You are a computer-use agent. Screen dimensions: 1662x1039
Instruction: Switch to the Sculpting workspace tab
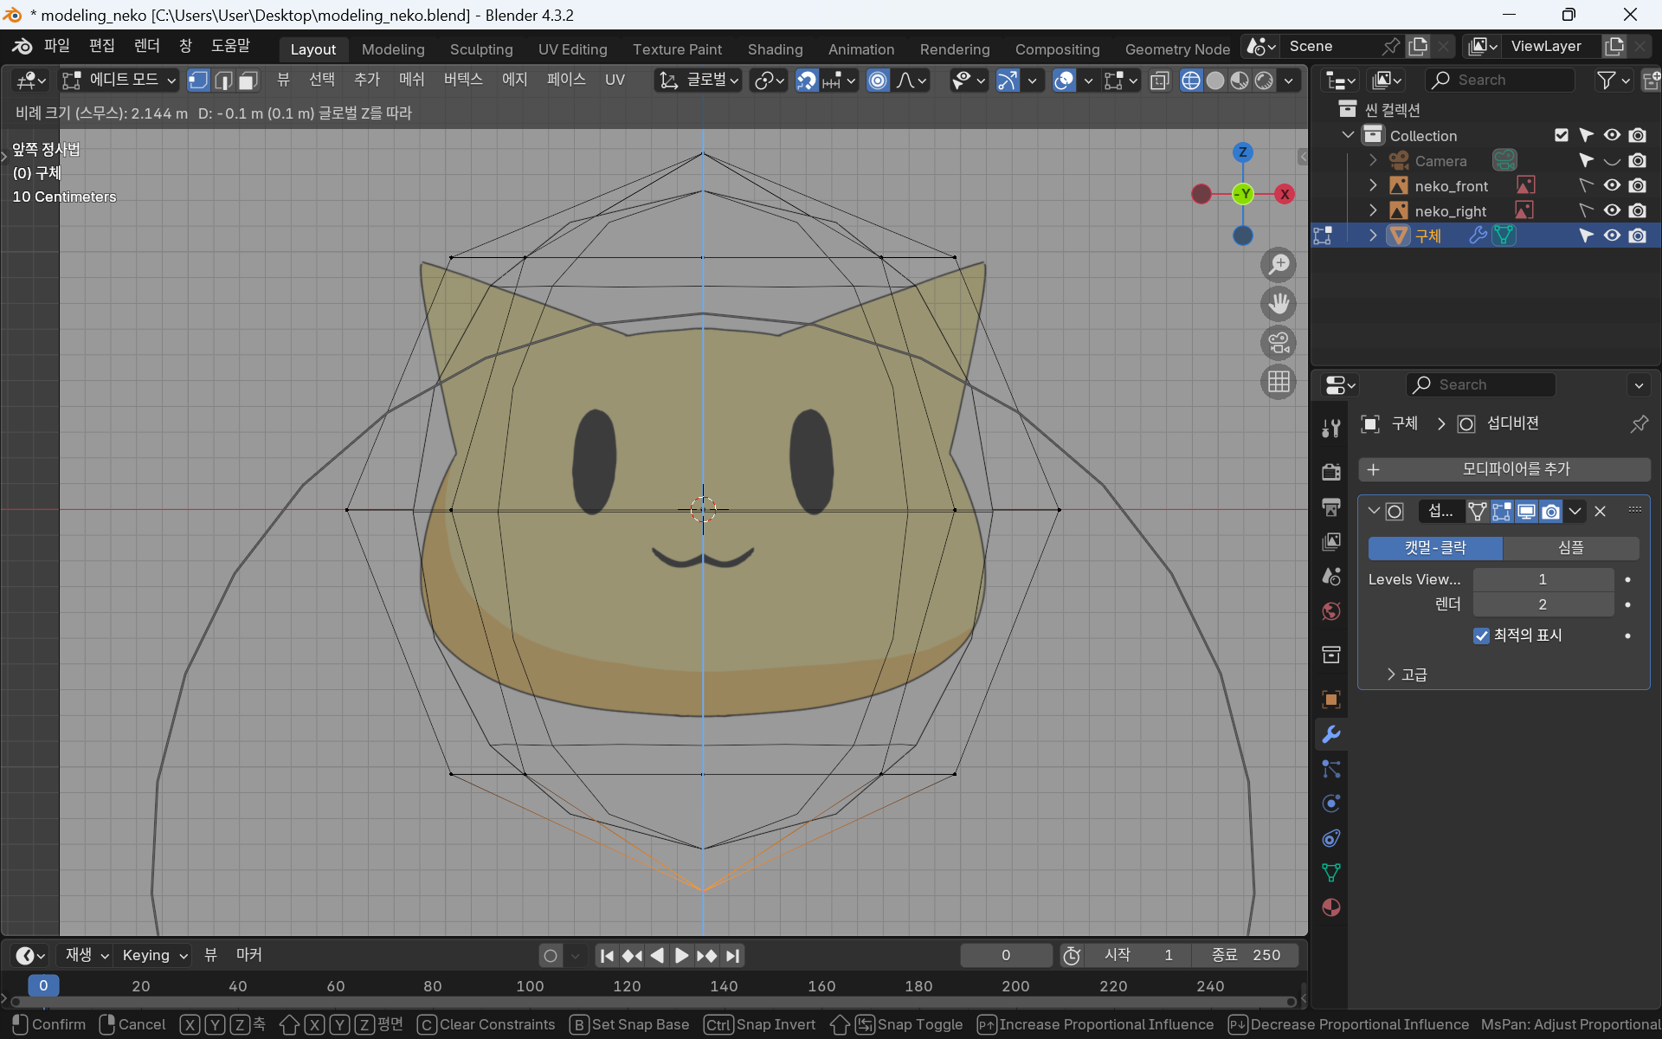pos(481,49)
